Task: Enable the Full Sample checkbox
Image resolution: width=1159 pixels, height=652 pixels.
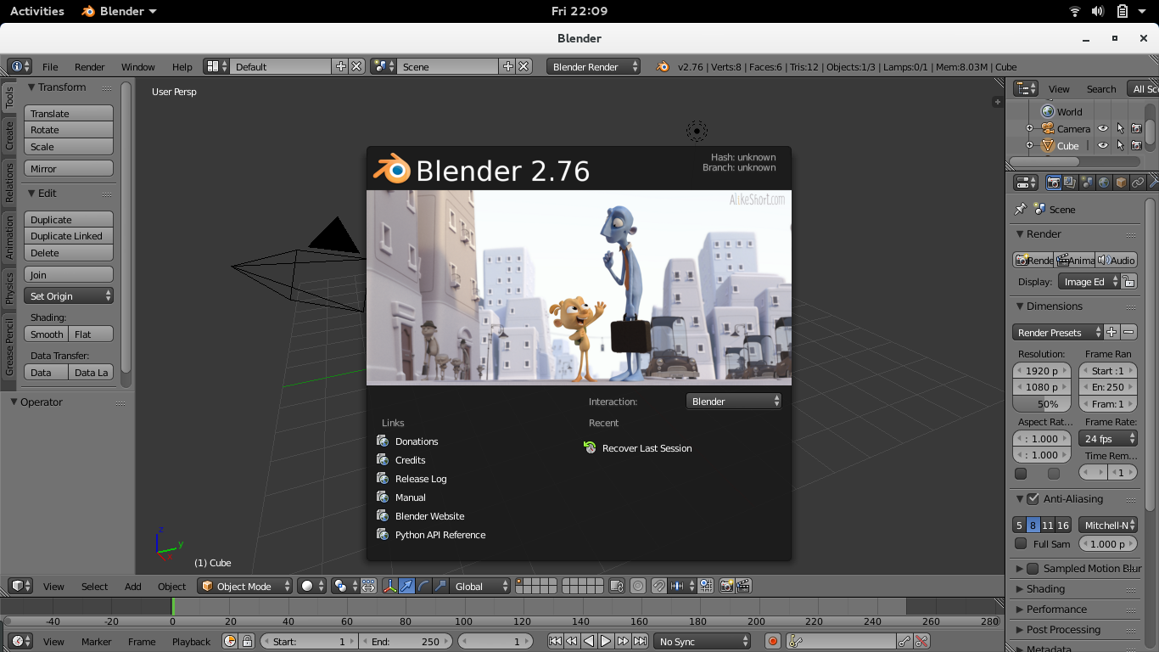Action: click(1021, 544)
